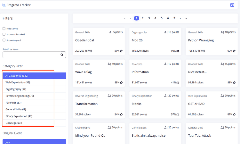
Task: Enable the Show Assigned checkbox
Action: pyautogui.click(x=4, y=40)
